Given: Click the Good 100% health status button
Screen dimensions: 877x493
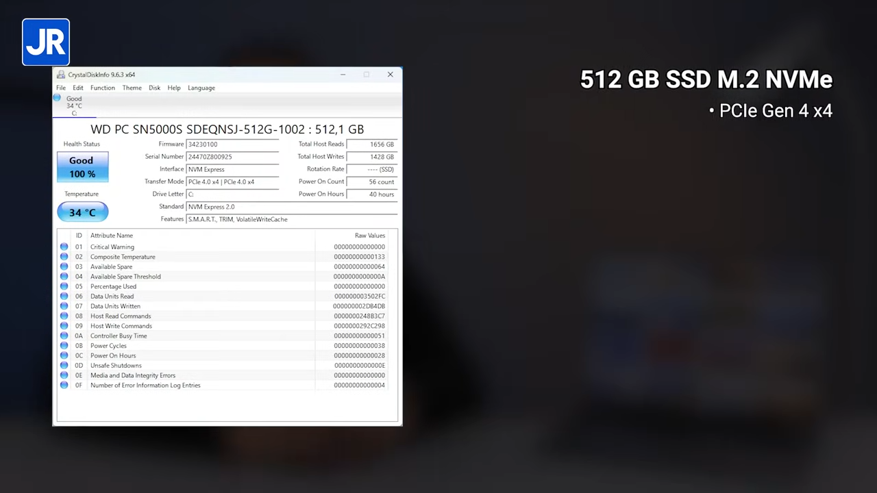Looking at the screenshot, I should [x=82, y=166].
